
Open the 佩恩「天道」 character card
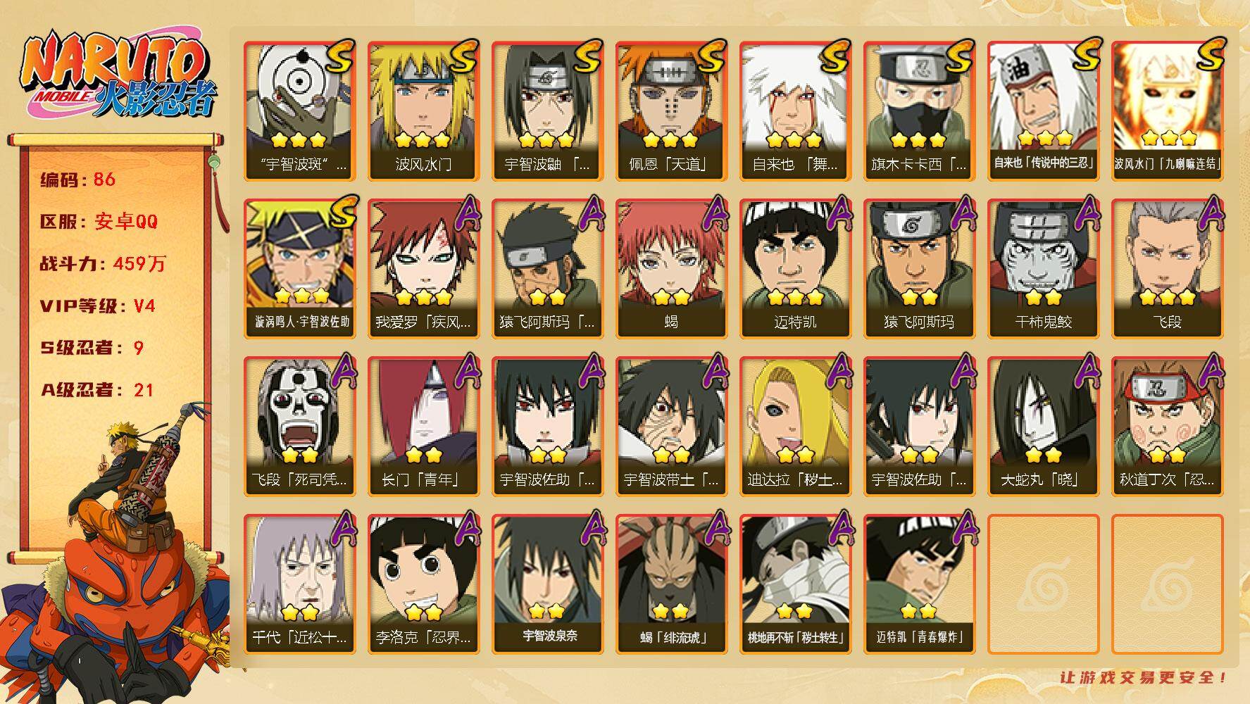(x=672, y=111)
